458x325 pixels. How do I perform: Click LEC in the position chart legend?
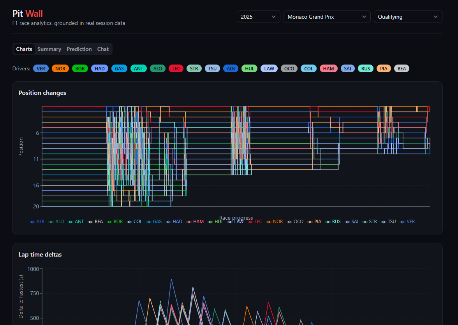[x=255, y=222]
